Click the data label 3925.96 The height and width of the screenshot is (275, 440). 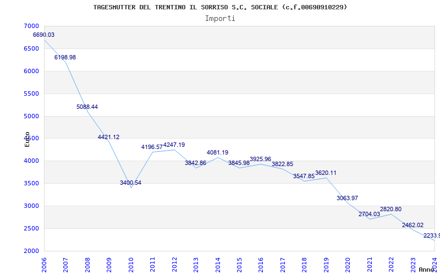pyautogui.click(x=260, y=159)
